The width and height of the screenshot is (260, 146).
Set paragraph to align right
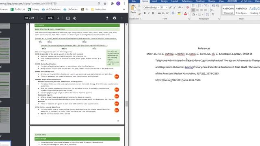201,10
